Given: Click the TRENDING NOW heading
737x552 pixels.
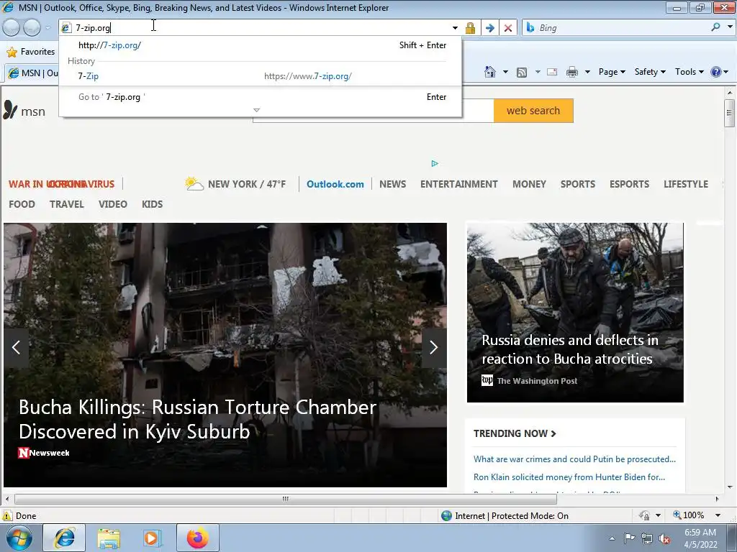Looking at the screenshot, I should (515, 433).
